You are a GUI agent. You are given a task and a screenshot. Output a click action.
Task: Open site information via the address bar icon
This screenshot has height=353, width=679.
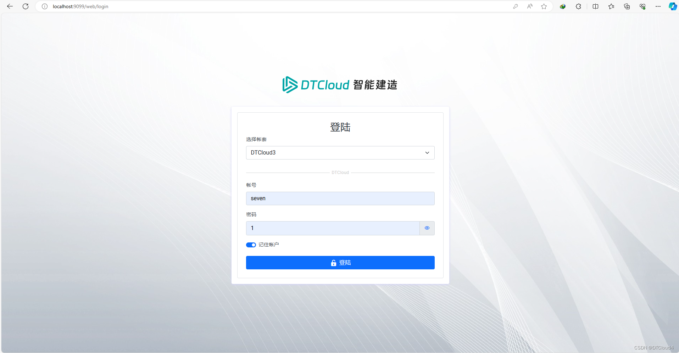point(44,6)
